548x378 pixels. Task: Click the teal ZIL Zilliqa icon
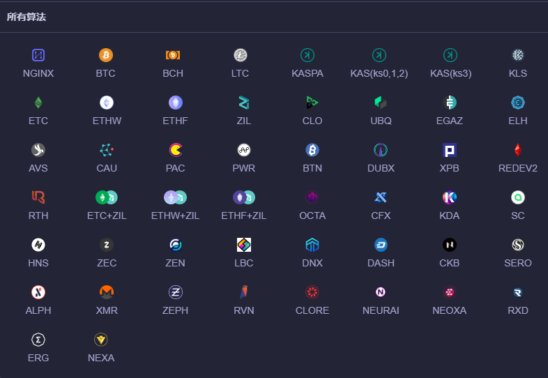point(243,103)
